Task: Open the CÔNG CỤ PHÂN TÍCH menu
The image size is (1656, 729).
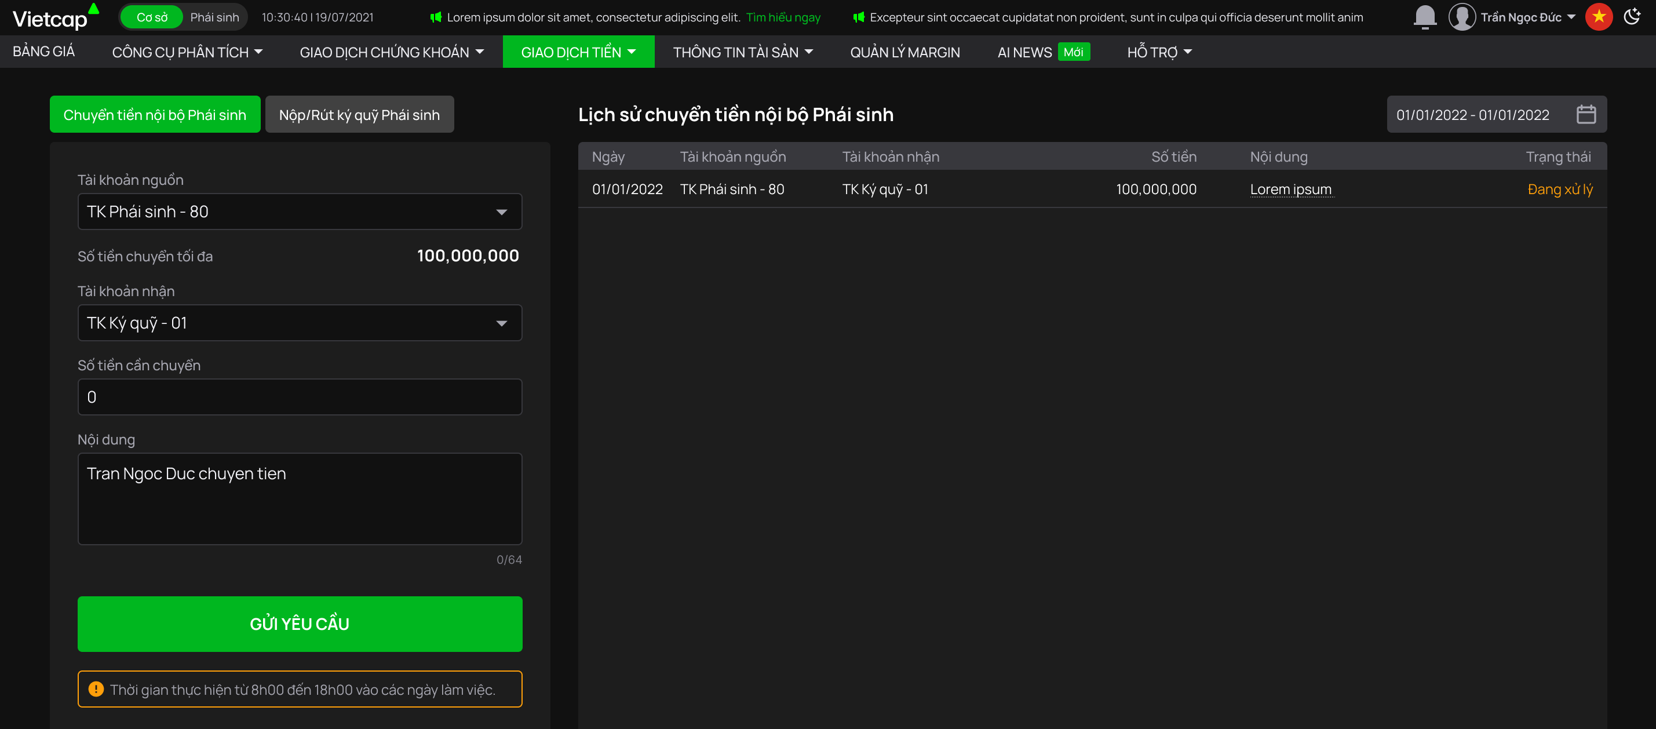Action: click(x=187, y=52)
